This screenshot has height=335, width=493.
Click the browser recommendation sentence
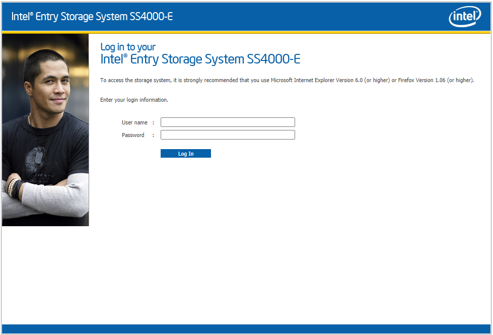287,80
